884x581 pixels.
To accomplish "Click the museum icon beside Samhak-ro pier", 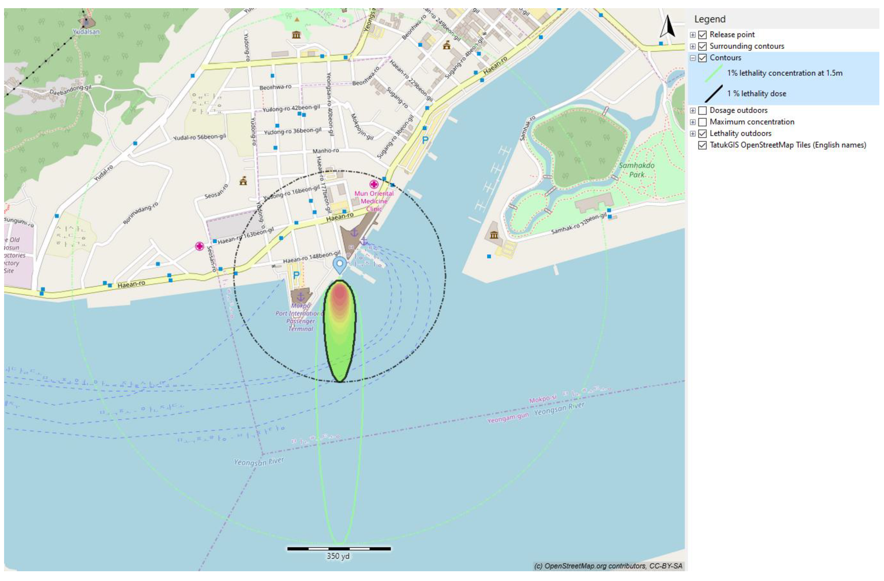I will click(494, 235).
